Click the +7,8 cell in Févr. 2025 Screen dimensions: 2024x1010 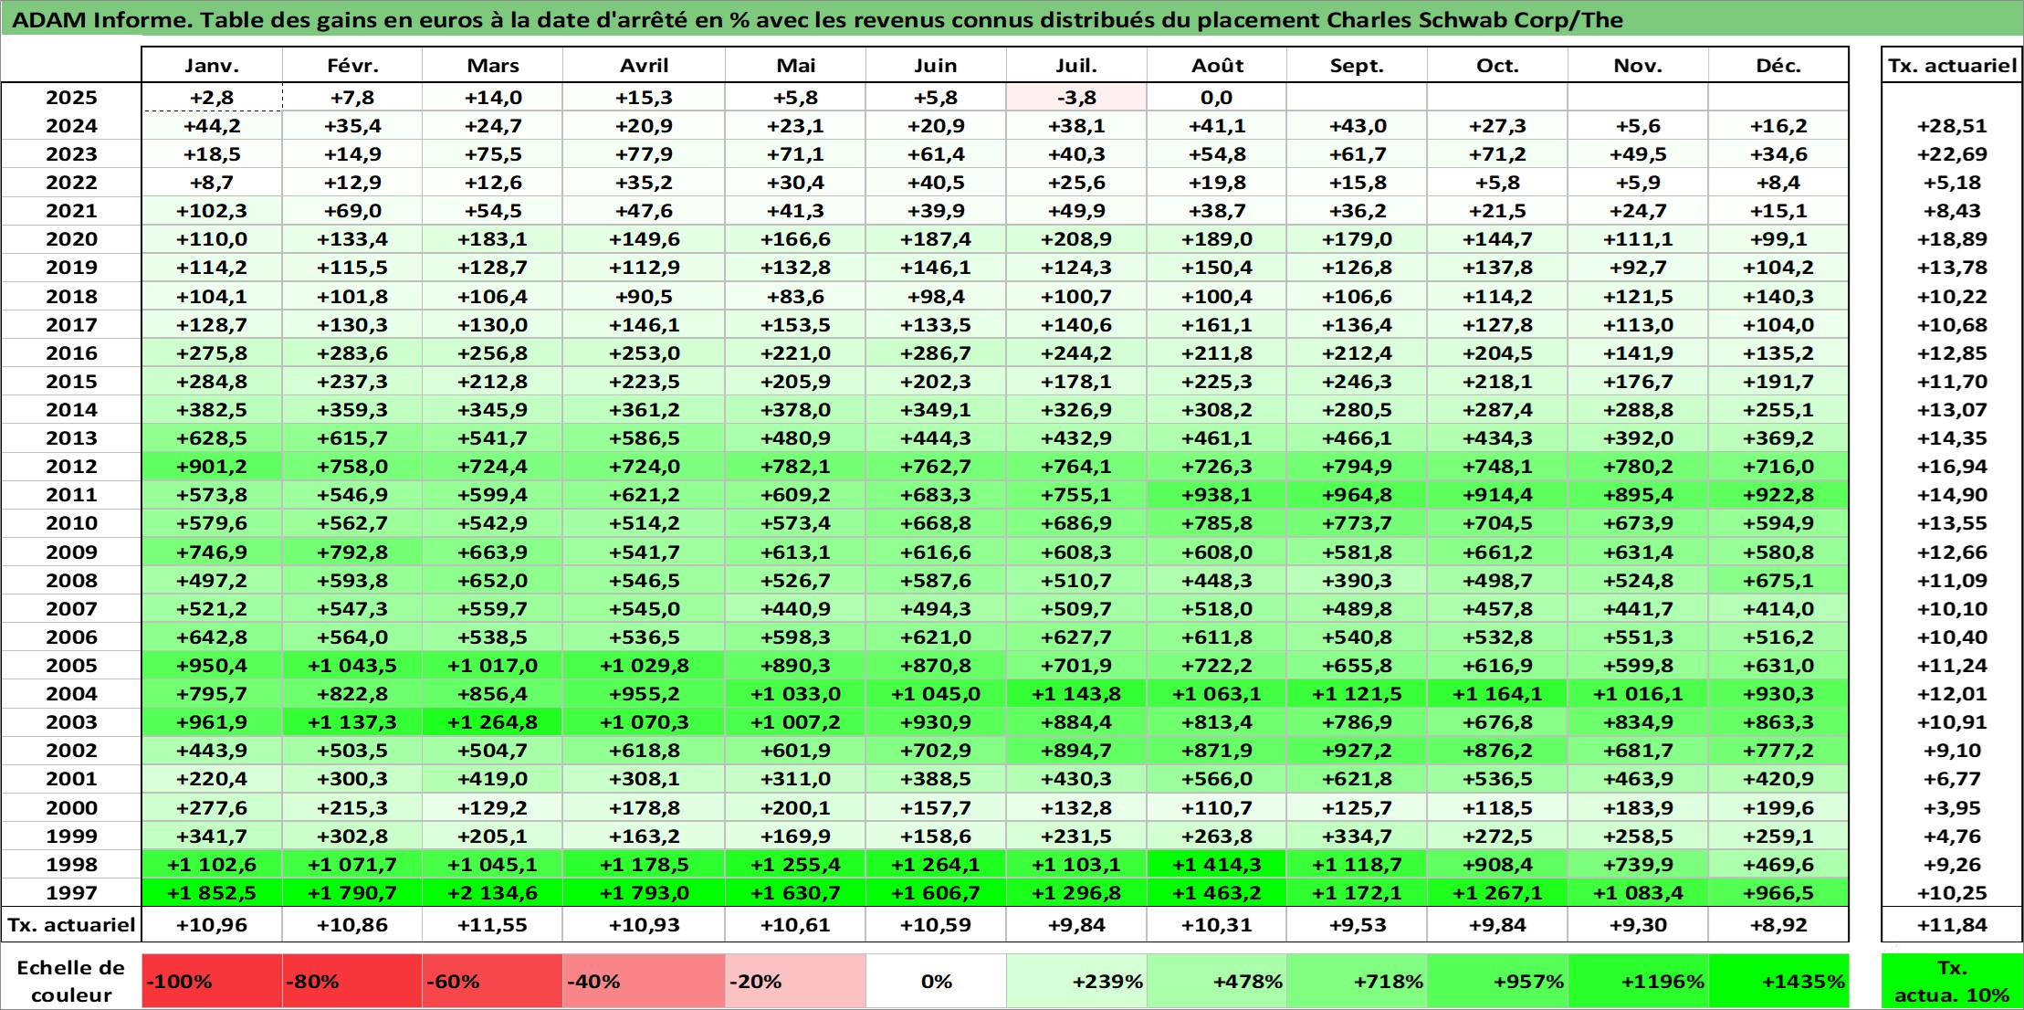coord(352,98)
